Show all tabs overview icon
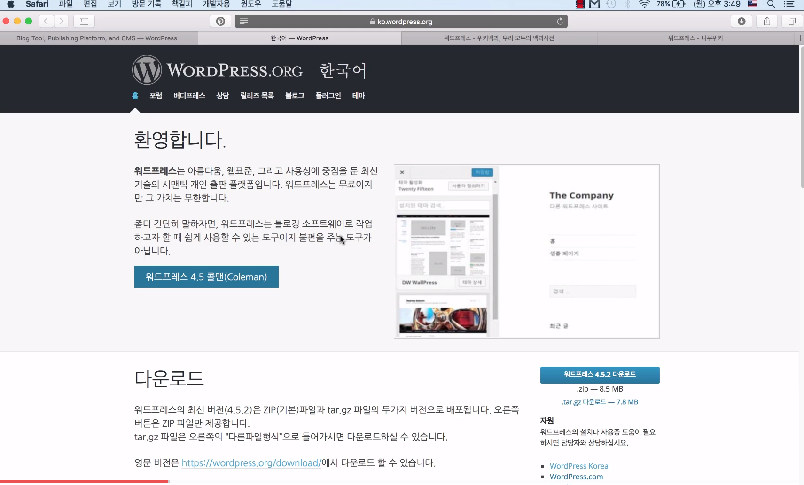The image size is (804, 485). coord(792,21)
